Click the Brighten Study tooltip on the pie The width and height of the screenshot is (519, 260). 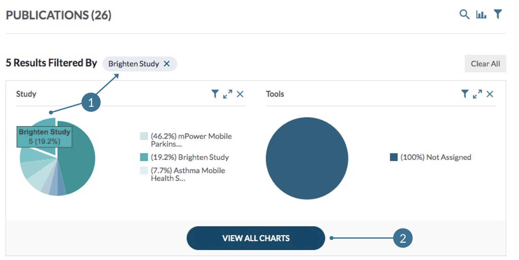44,137
